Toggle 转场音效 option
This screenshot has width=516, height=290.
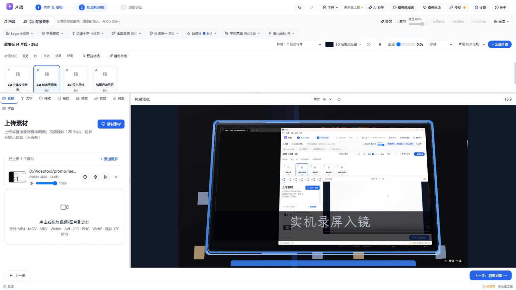[x=439, y=22]
